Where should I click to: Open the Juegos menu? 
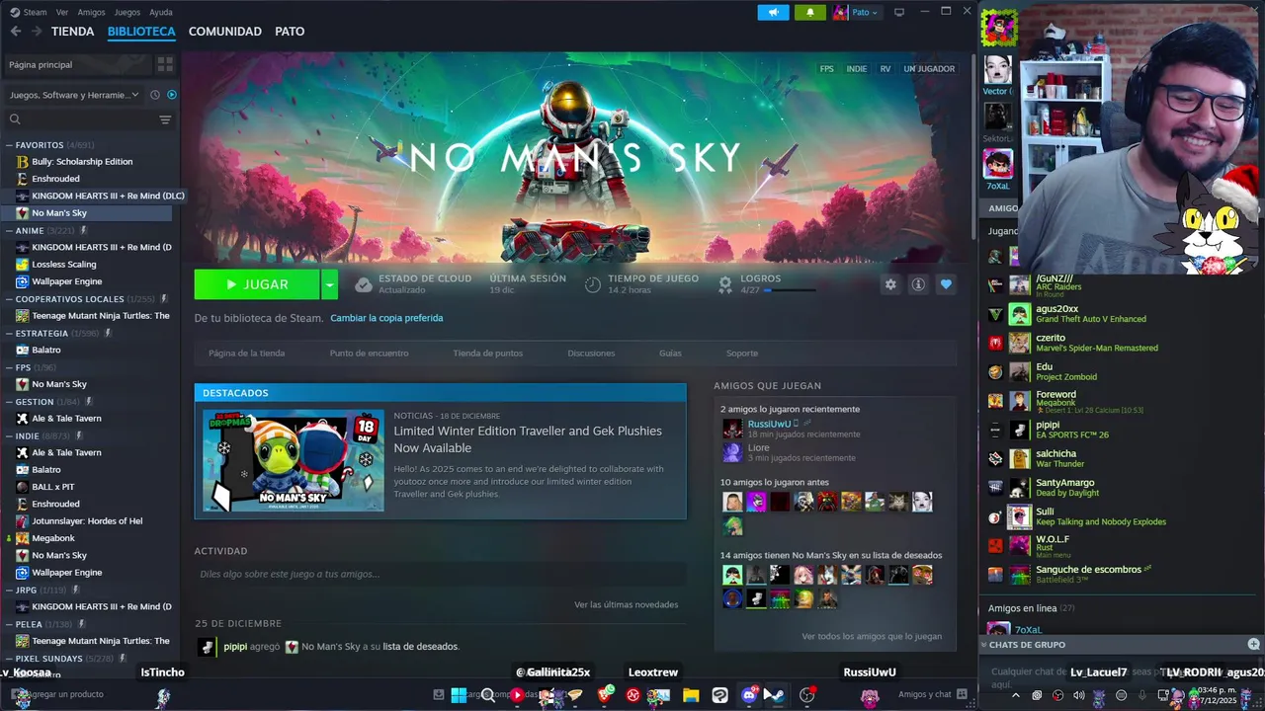coord(127,12)
